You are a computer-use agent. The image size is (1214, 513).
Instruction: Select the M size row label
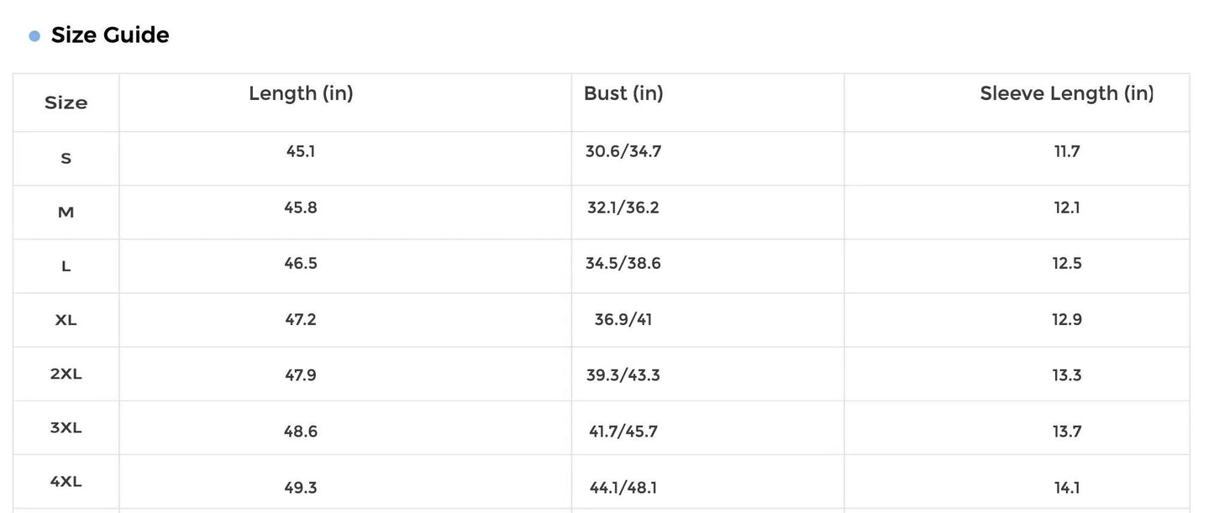pos(66,212)
